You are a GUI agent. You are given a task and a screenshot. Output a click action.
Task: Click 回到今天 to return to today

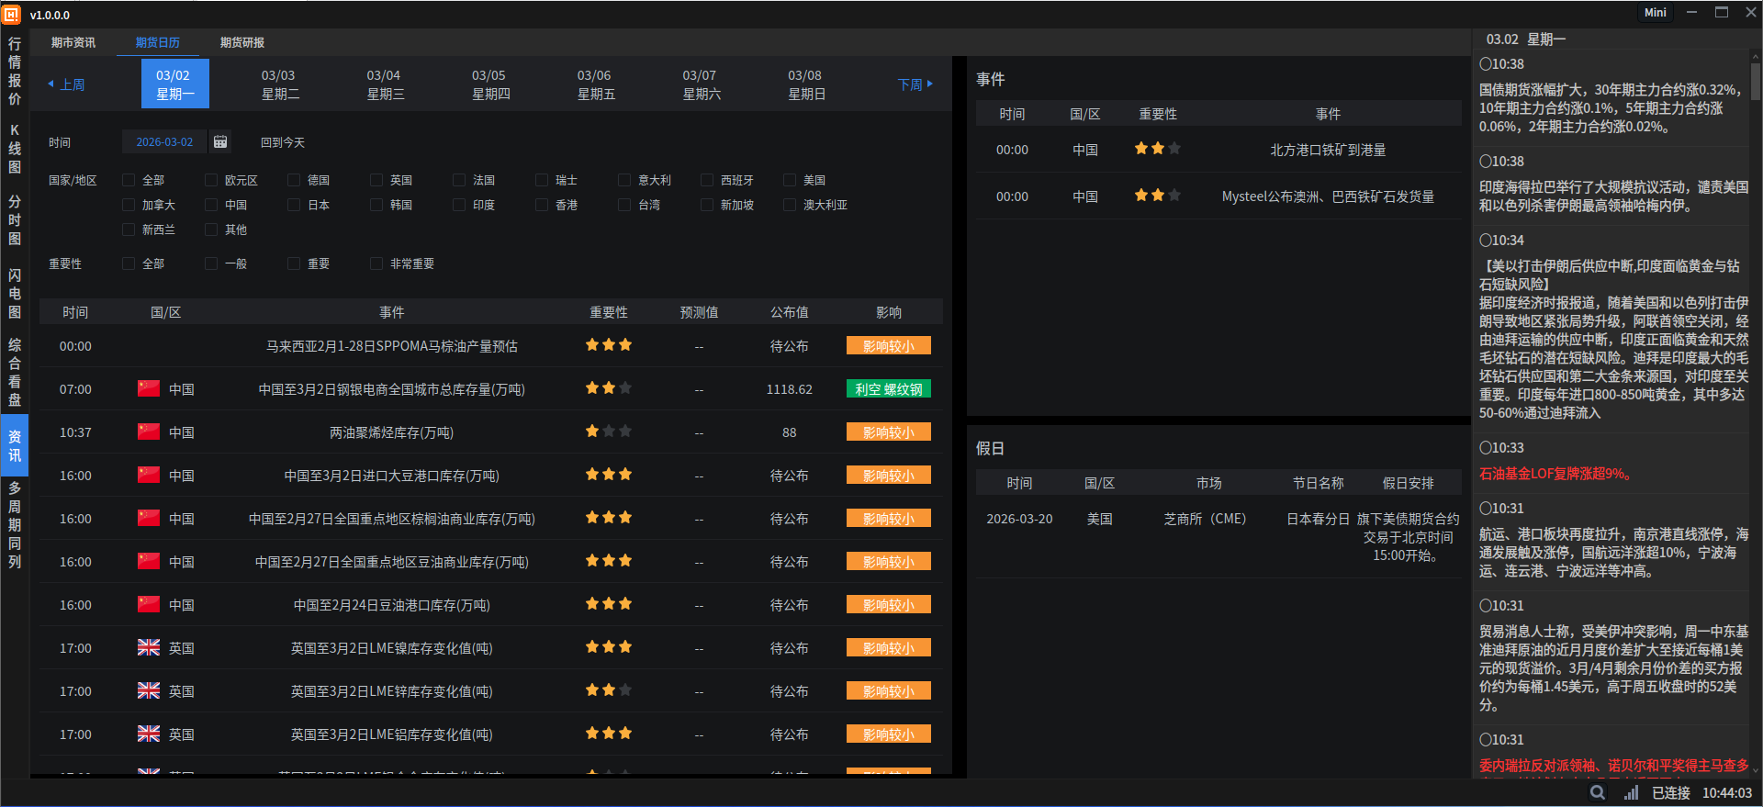pos(283,142)
